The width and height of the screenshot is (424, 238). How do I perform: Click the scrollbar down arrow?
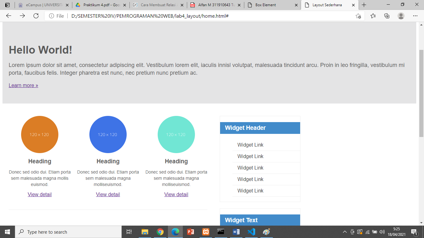pyautogui.click(x=421, y=223)
